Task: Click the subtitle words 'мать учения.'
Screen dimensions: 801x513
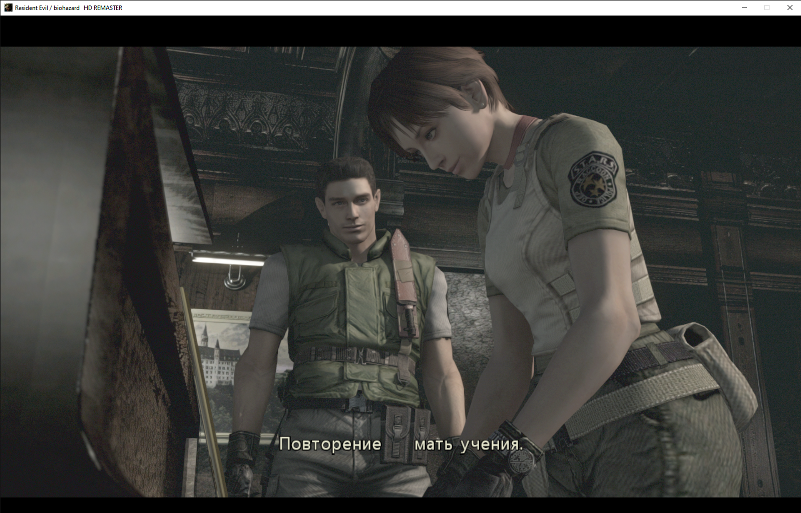Action: coord(469,444)
